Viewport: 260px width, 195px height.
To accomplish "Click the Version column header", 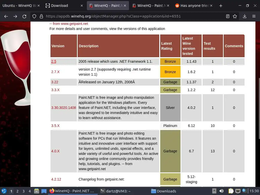I will click(64, 46).
